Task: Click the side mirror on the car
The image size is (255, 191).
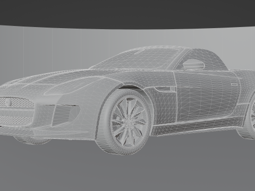Action: tap(194, 64)
